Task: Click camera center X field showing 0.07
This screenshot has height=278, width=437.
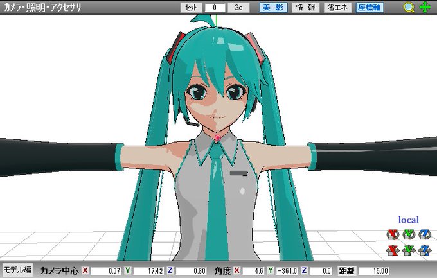Action: (x=106, y=271)
